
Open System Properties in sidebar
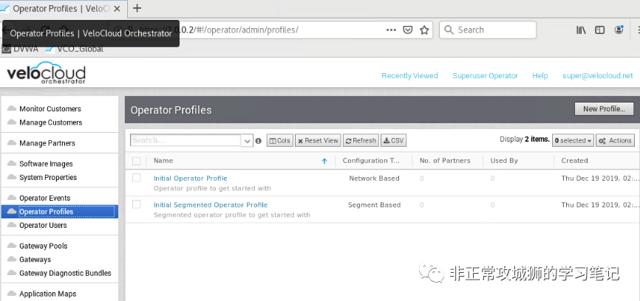[x=48, y=177]
